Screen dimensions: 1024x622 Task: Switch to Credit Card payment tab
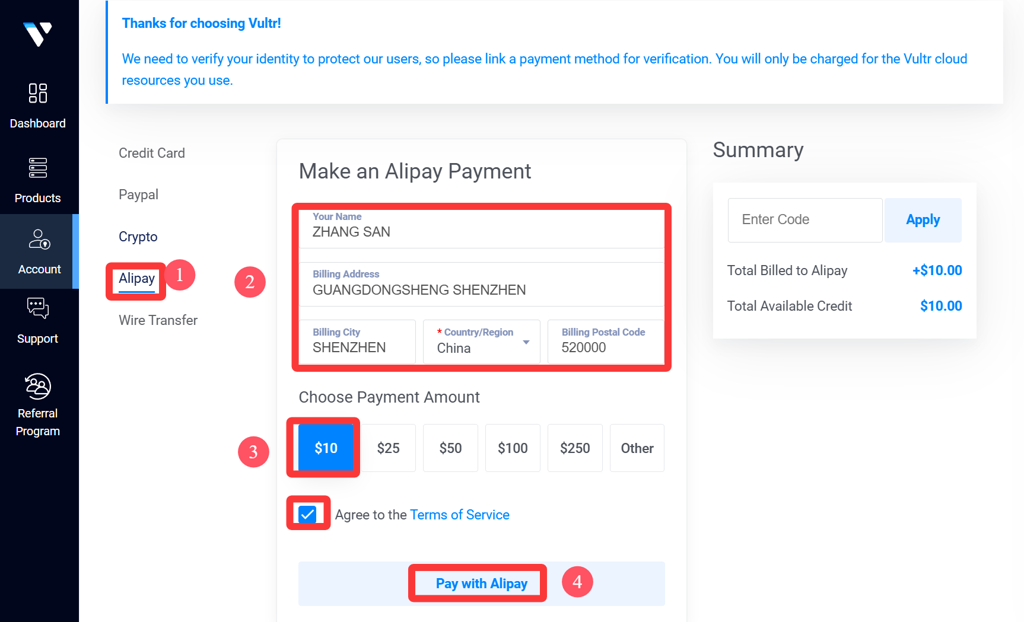[152, 153]
